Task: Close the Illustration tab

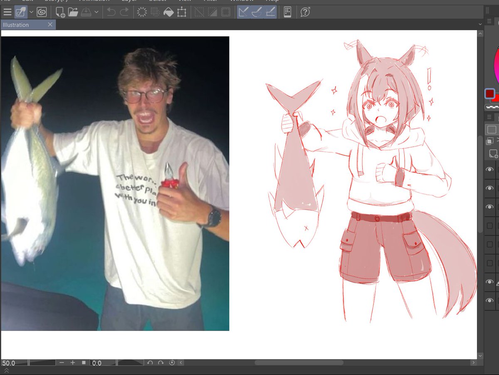Action: [x=50, y=25]
